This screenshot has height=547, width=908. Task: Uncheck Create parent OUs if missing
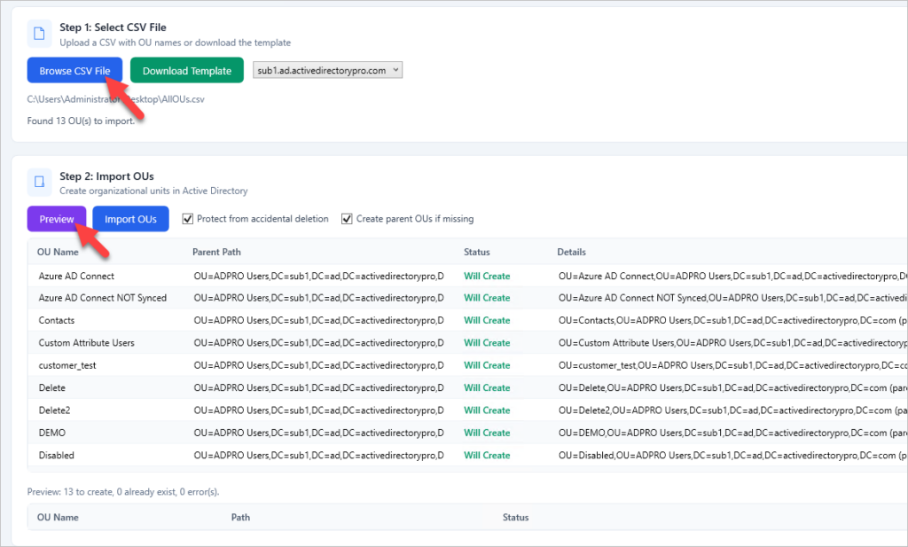[x=347, y=219]
